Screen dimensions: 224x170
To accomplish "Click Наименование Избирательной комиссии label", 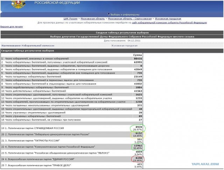I will tap(28, 46).
